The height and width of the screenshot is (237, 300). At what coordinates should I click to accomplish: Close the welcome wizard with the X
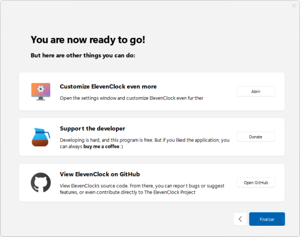pyautogui.click(x=294, y=6)
